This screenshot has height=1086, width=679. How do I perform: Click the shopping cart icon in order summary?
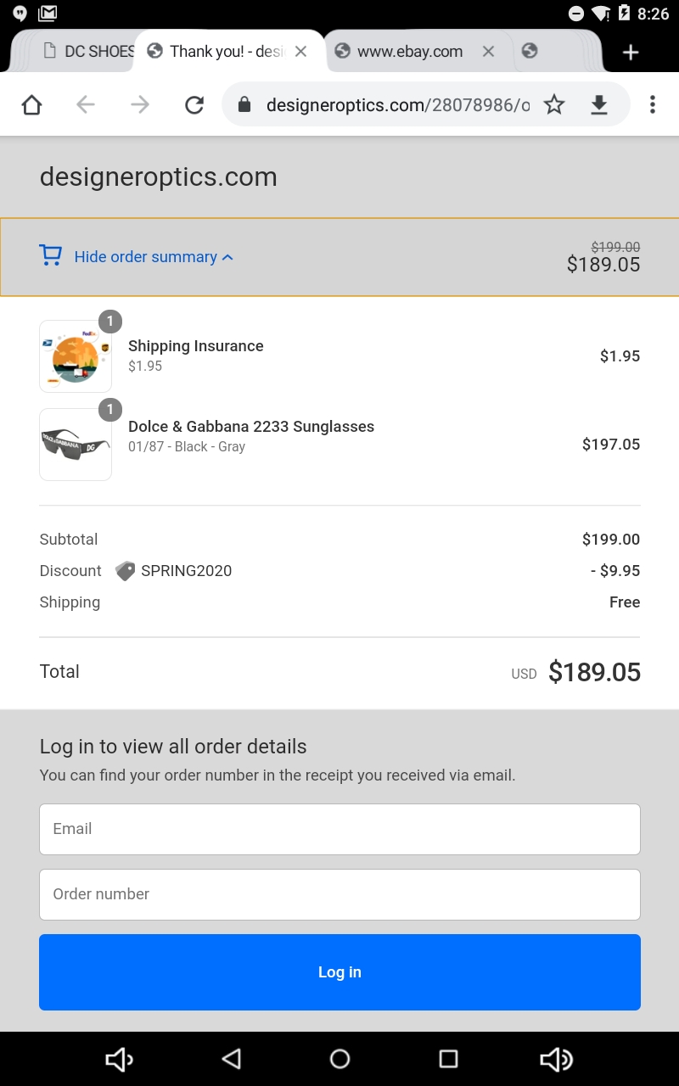[x=51, y=255]
